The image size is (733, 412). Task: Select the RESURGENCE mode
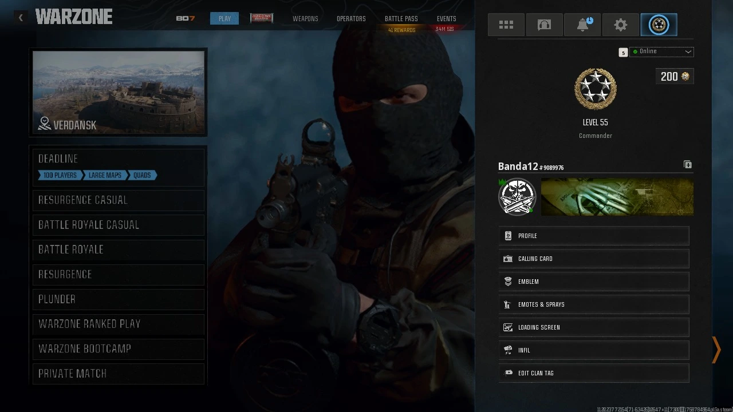pyautogui.click(x=119, y=275)
